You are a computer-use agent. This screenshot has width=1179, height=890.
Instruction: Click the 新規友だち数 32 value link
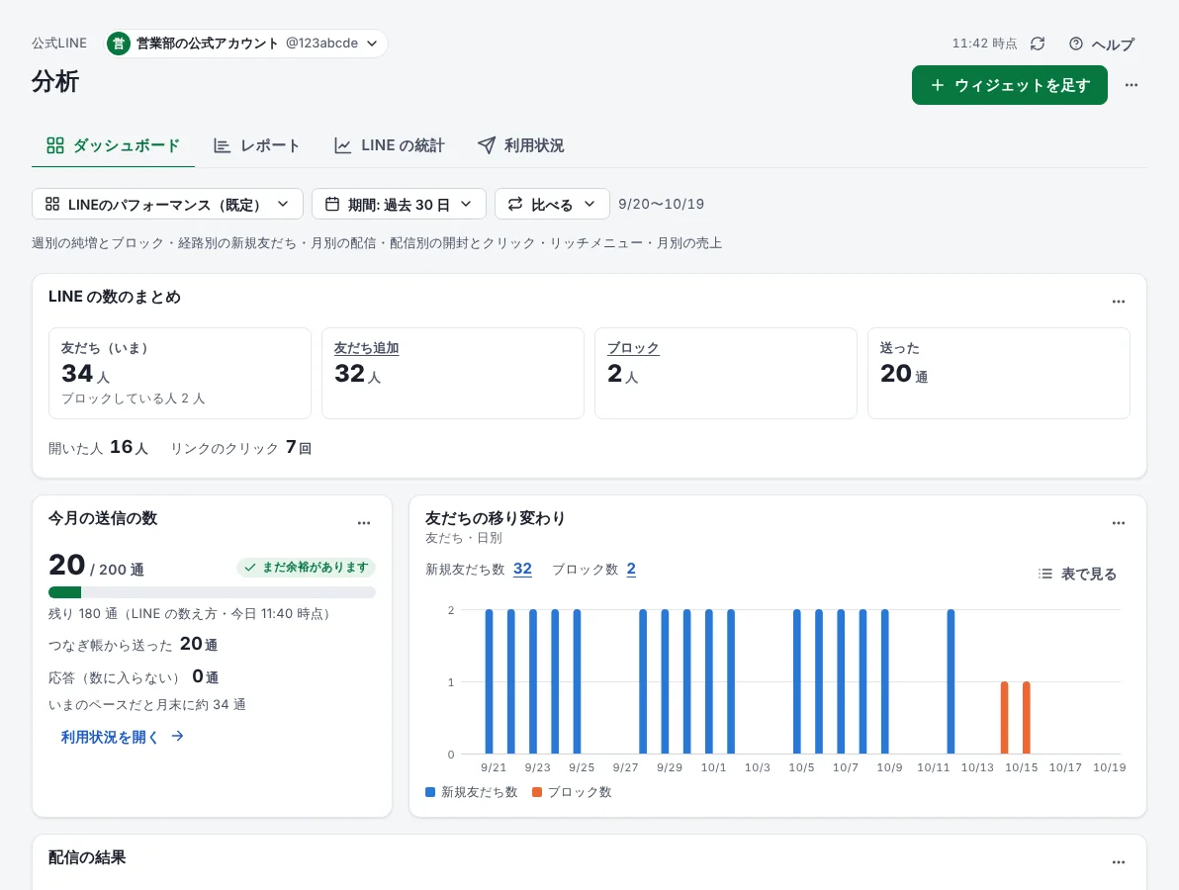pos(522,569)
